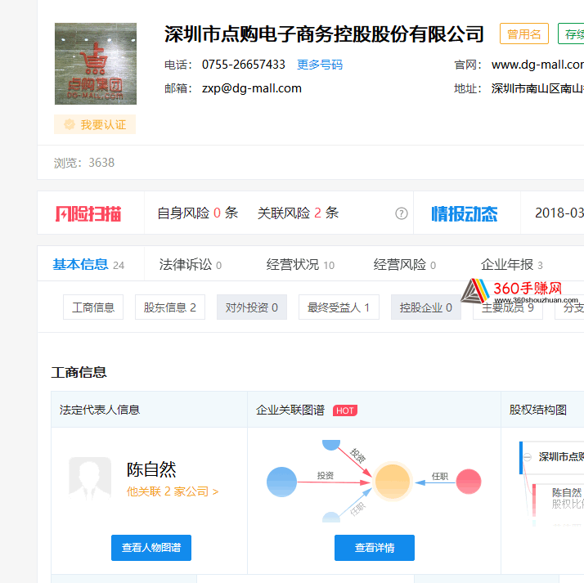The height and width of the screenshot is (583, 584).
Task: Select the 基本信息 tab
Action: tap(88, 265)
